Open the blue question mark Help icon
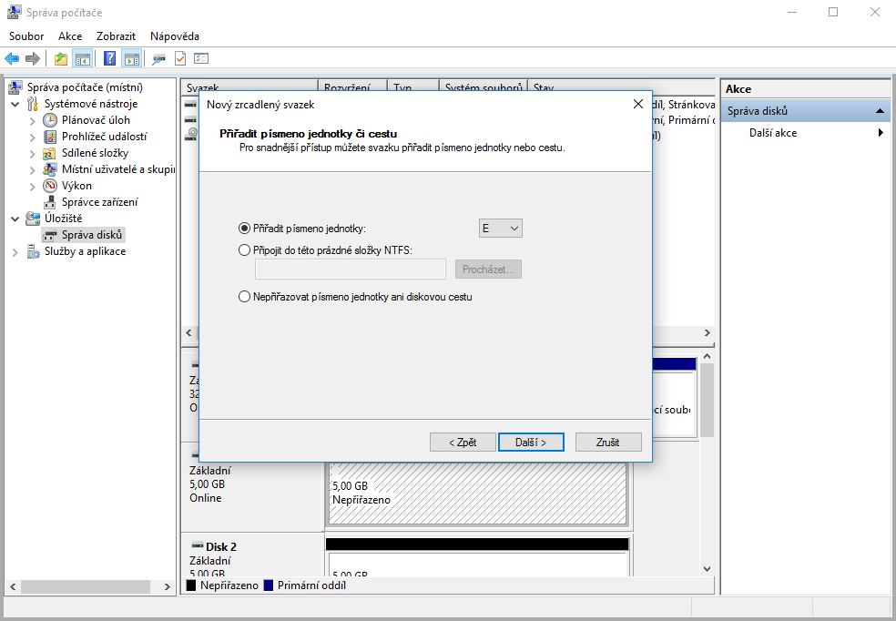 pyautogui.click(x=109, y=59)
